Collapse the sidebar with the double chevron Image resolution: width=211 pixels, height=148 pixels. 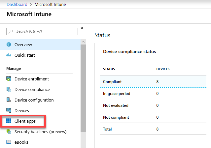click(82, 28)
